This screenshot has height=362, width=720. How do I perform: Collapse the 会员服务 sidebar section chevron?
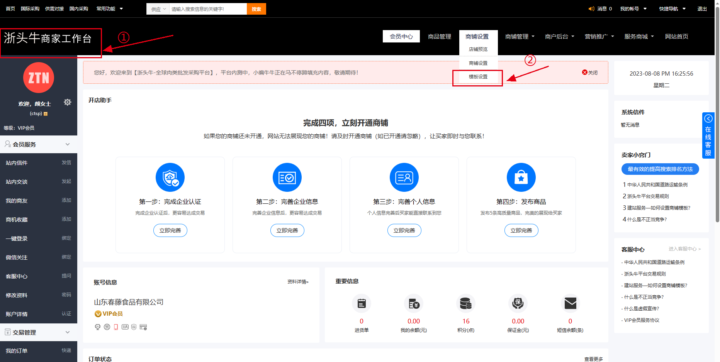(68, 144)
